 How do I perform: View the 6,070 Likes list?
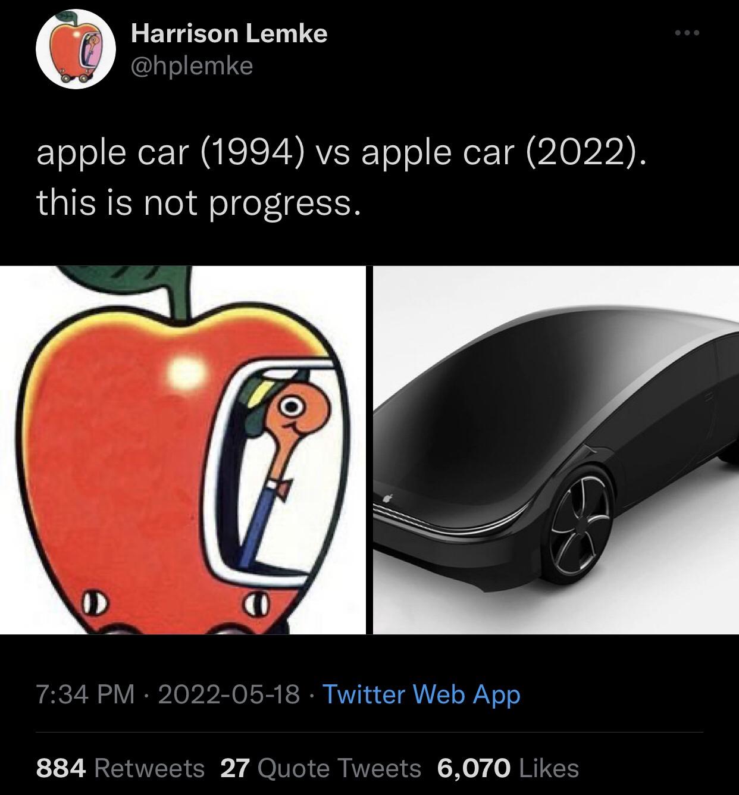508,768
